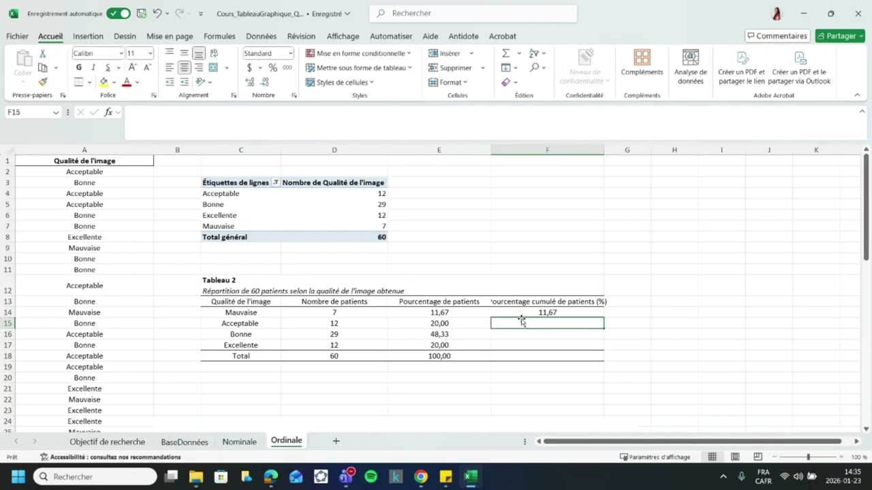The image size is (872, 490).
Task: Click the Save icon in title bar
Action: click(x=141, y=14)
